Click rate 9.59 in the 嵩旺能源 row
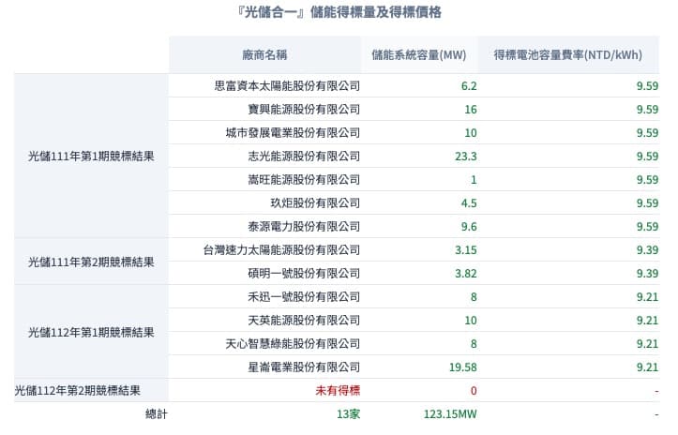This screenshot has height=435, width=678. [x=647, y=179]
